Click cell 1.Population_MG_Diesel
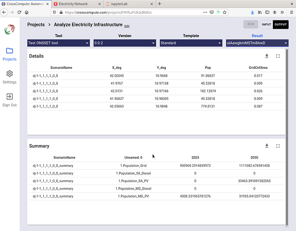 133,188
